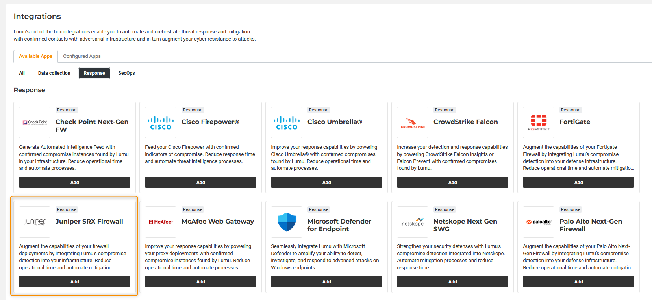Open the Microsoft Defender for Endpoint title
Viewport: 652px width, 300px height.
click(x=339, y=225)
